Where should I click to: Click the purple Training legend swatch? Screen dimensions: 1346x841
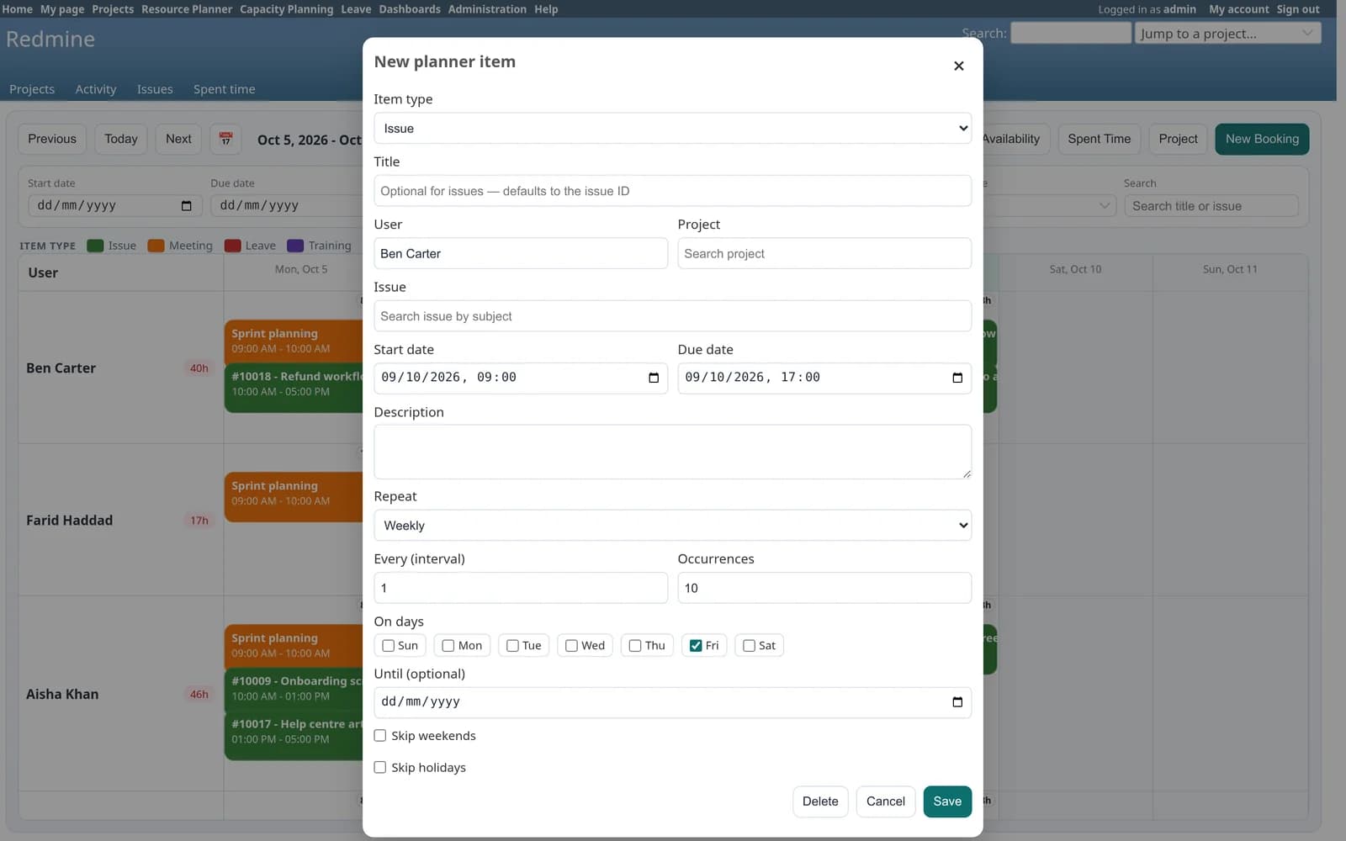(295, 246)
